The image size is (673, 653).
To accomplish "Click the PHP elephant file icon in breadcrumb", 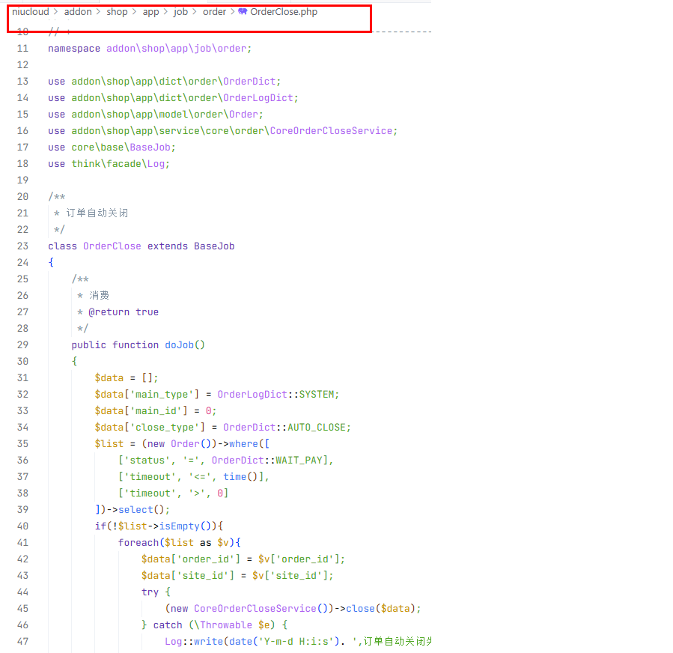I will click(x=243, y=12).
